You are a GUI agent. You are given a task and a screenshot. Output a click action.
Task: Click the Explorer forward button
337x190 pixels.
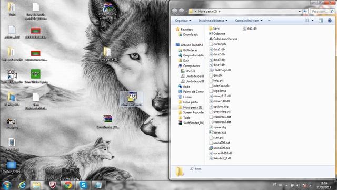(181, 11)
